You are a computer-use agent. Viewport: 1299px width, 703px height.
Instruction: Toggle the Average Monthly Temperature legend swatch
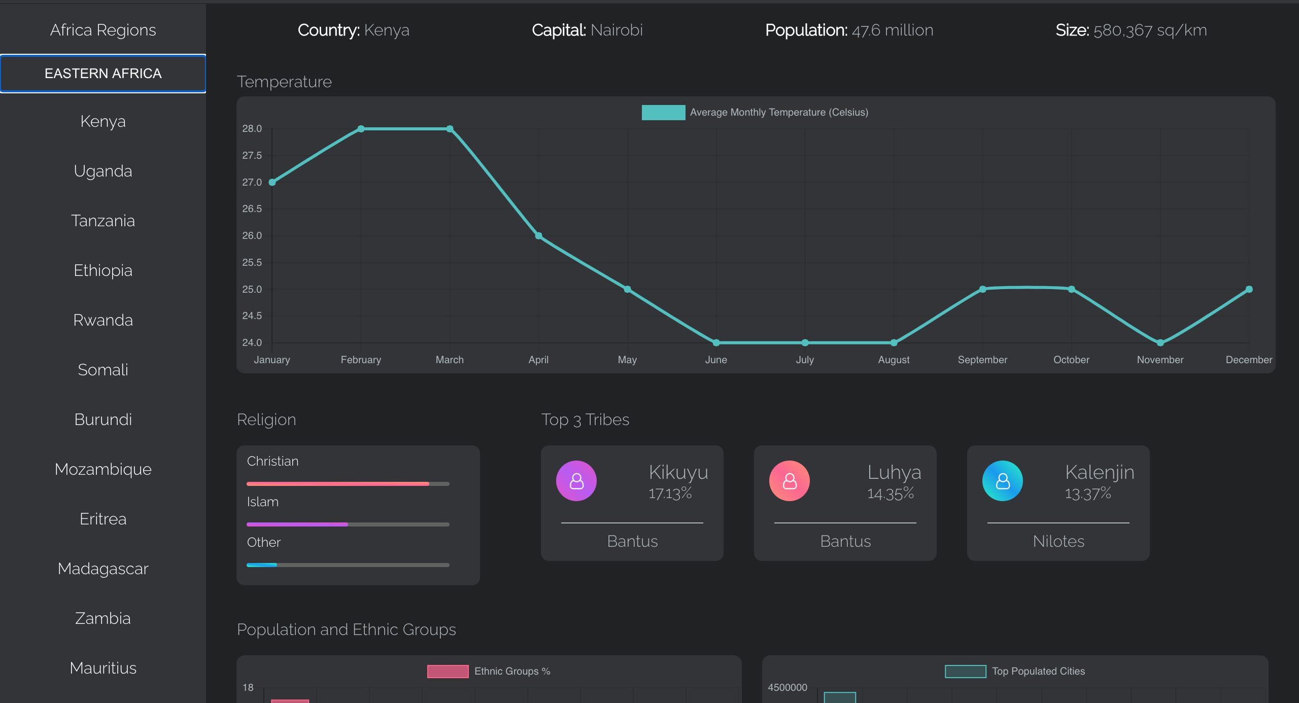point(663,112)
